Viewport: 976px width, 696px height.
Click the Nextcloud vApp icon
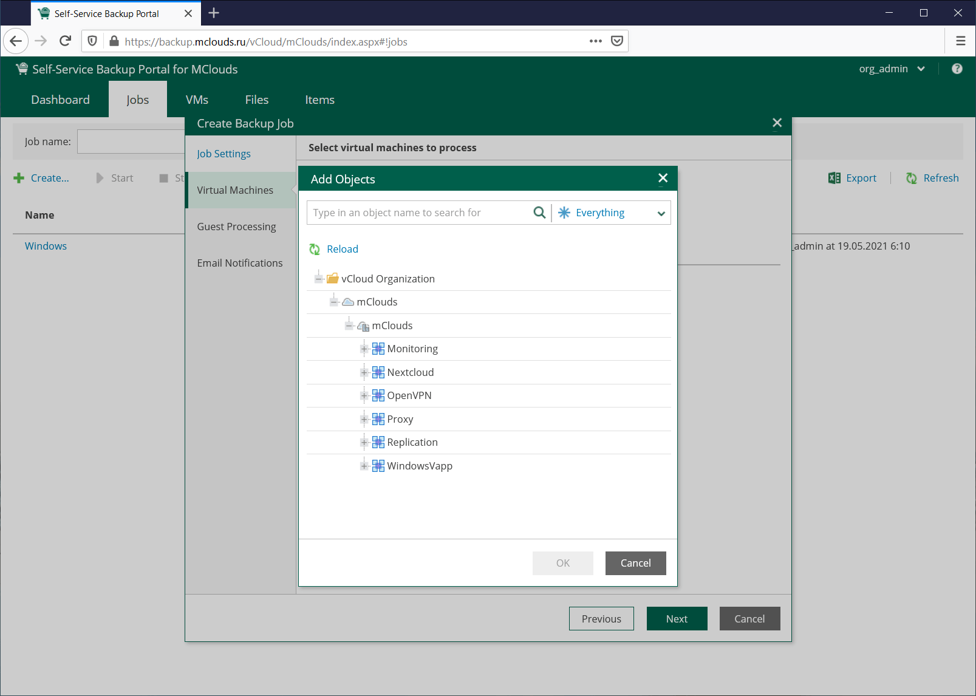point(378,372)
